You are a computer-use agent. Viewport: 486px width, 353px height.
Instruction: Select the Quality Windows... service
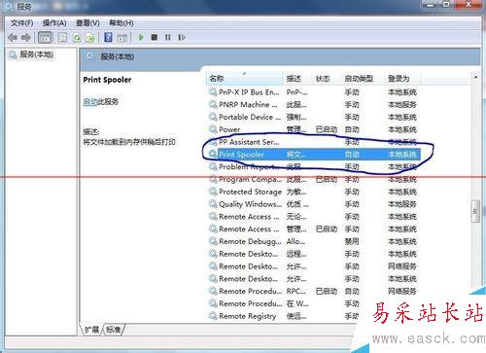[313, 204]
